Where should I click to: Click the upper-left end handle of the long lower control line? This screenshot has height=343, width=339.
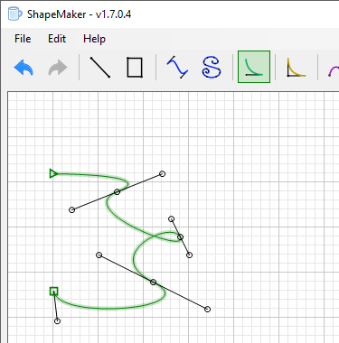point(99,255)
